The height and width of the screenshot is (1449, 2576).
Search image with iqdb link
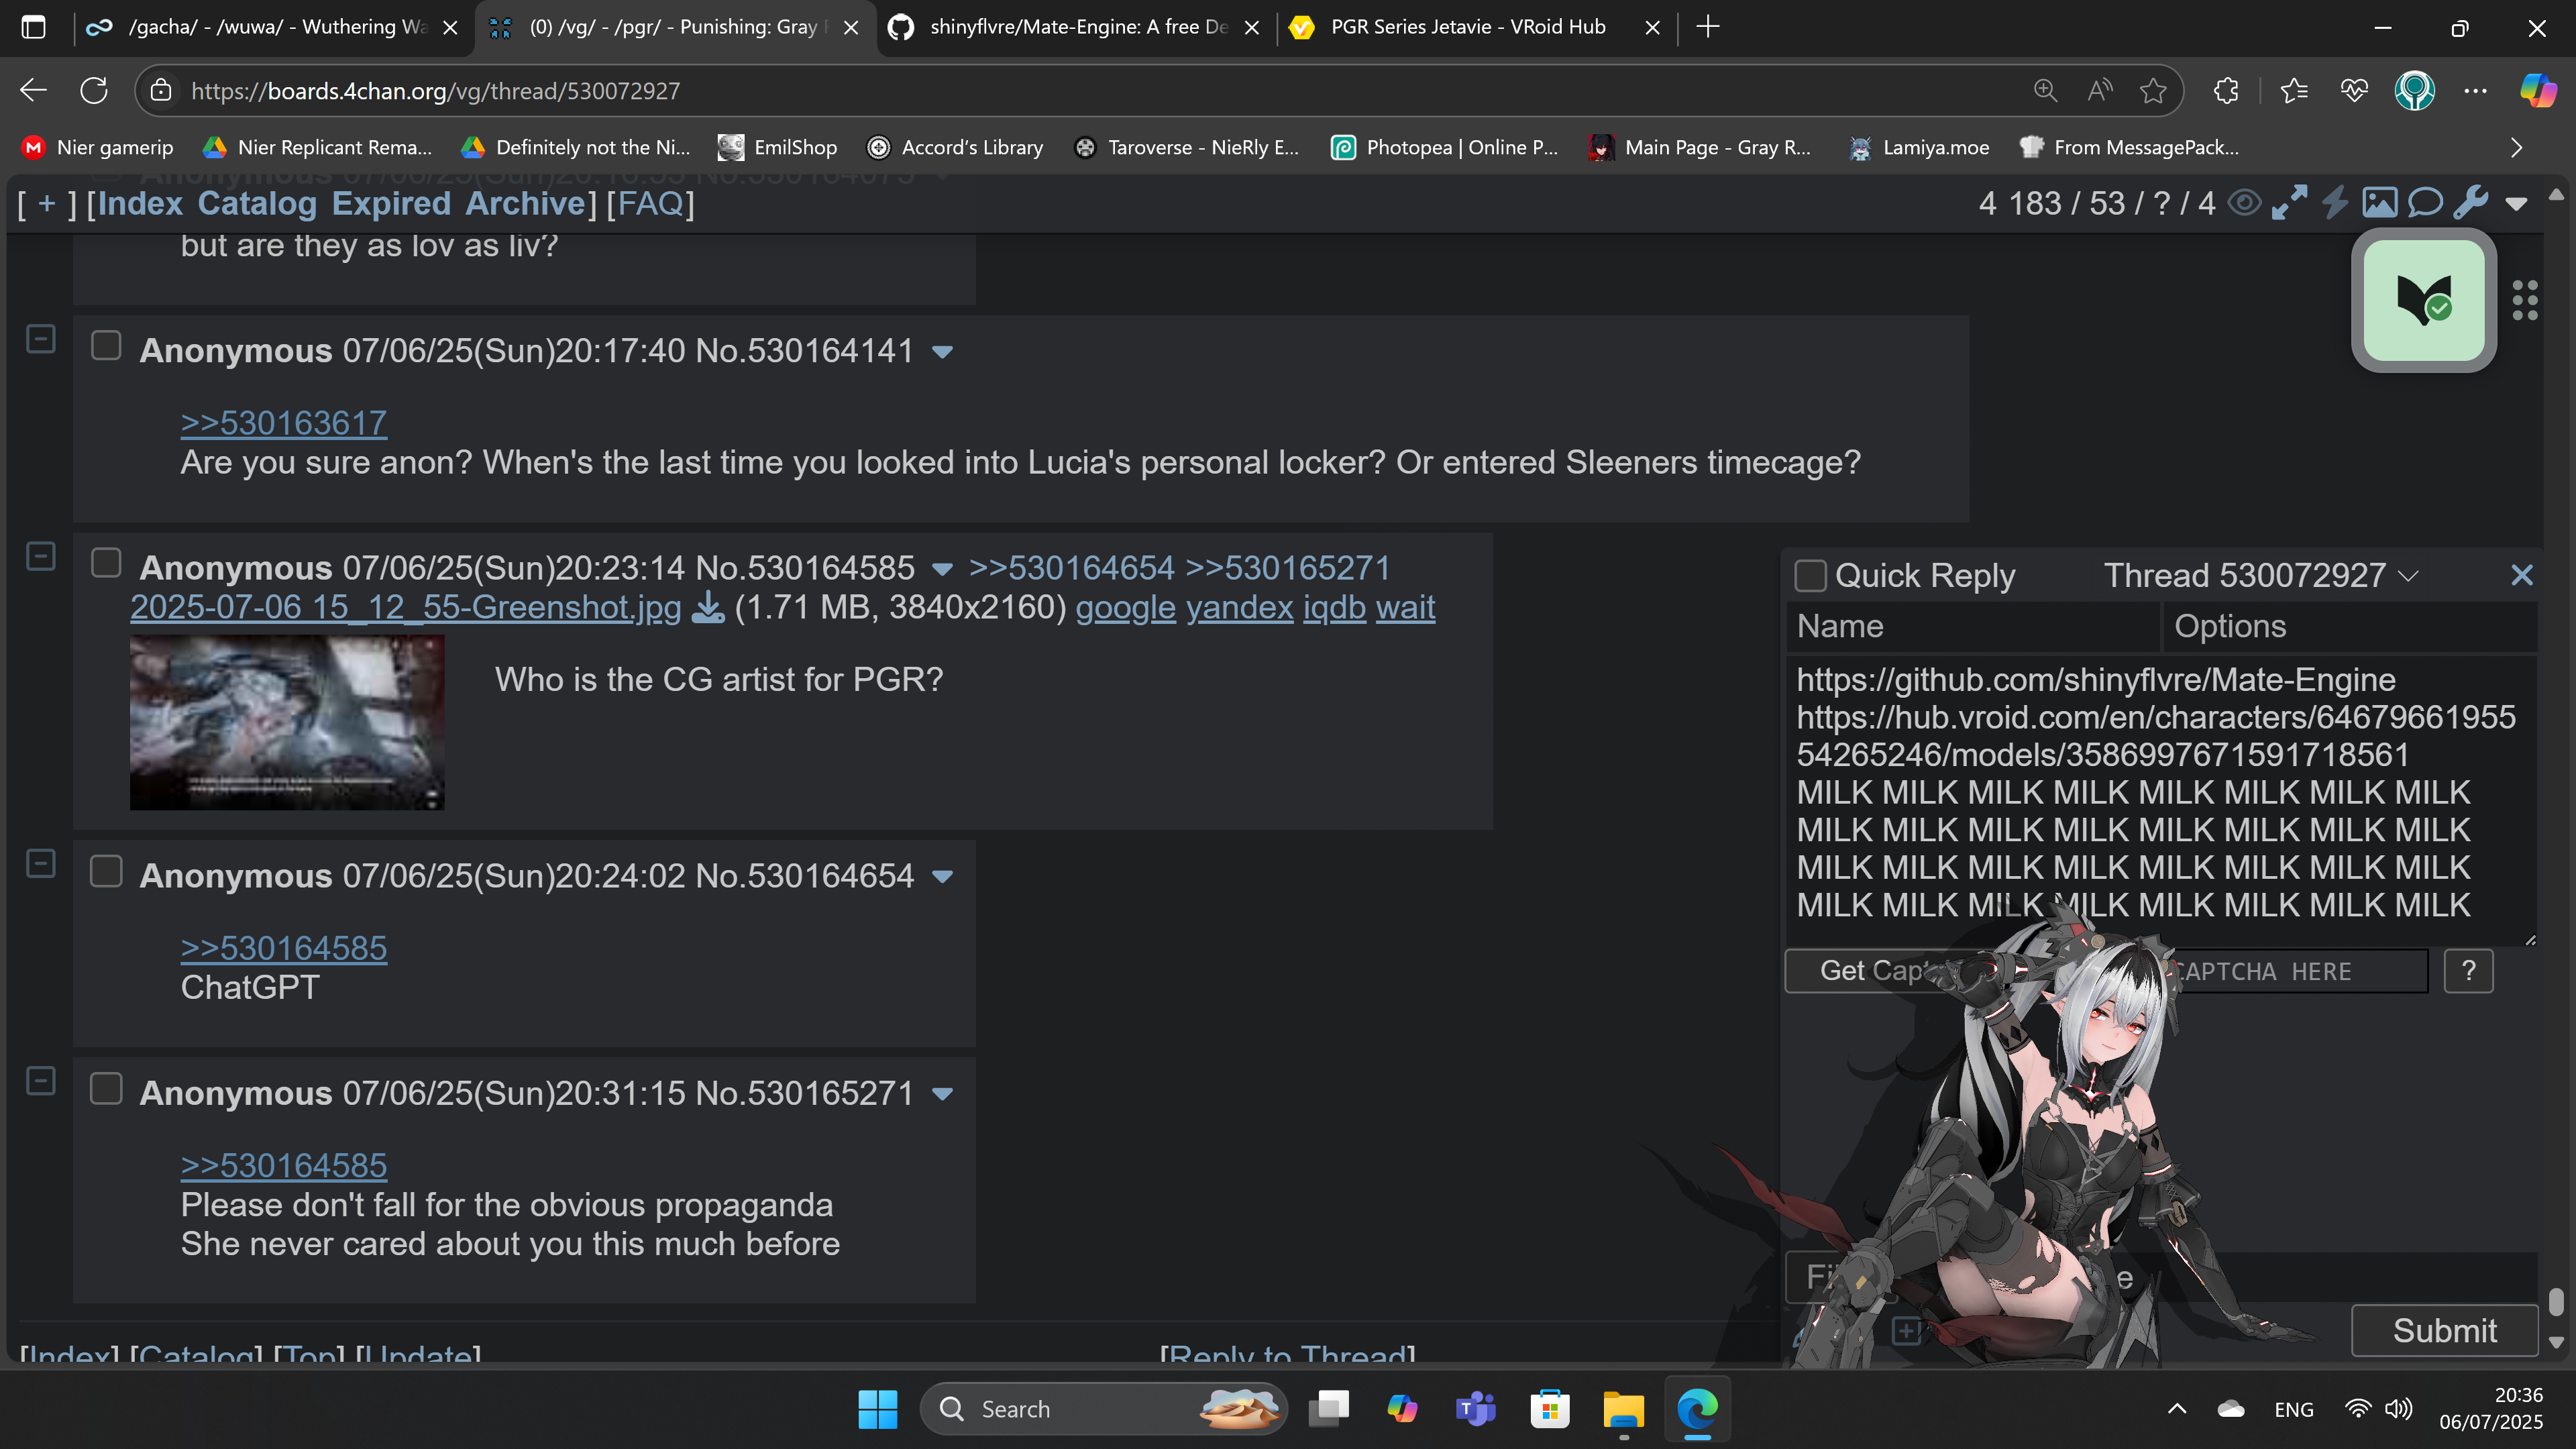point(1334,607)
